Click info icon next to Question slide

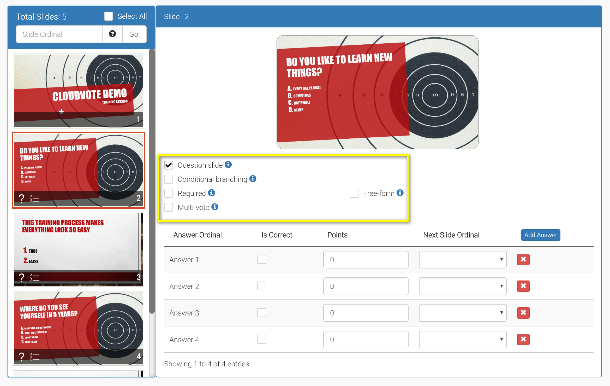click(228, 165)
